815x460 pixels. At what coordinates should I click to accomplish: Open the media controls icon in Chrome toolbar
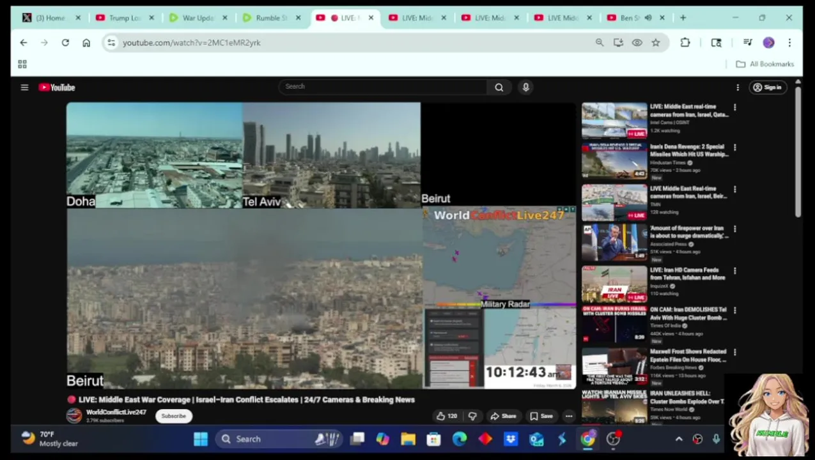[747, 43]
